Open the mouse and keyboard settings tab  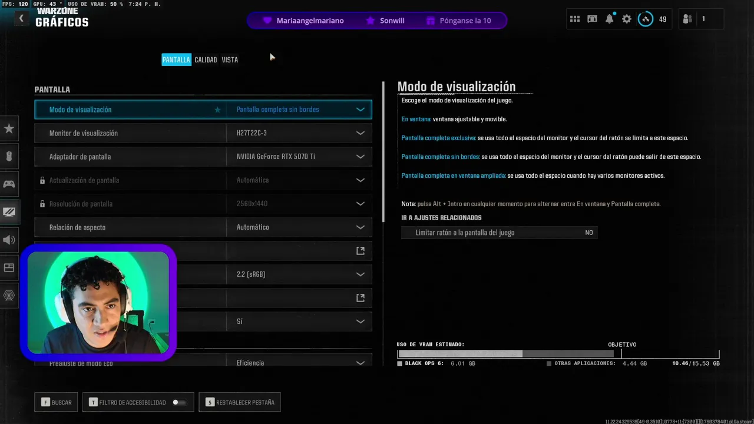click(9, 156)
